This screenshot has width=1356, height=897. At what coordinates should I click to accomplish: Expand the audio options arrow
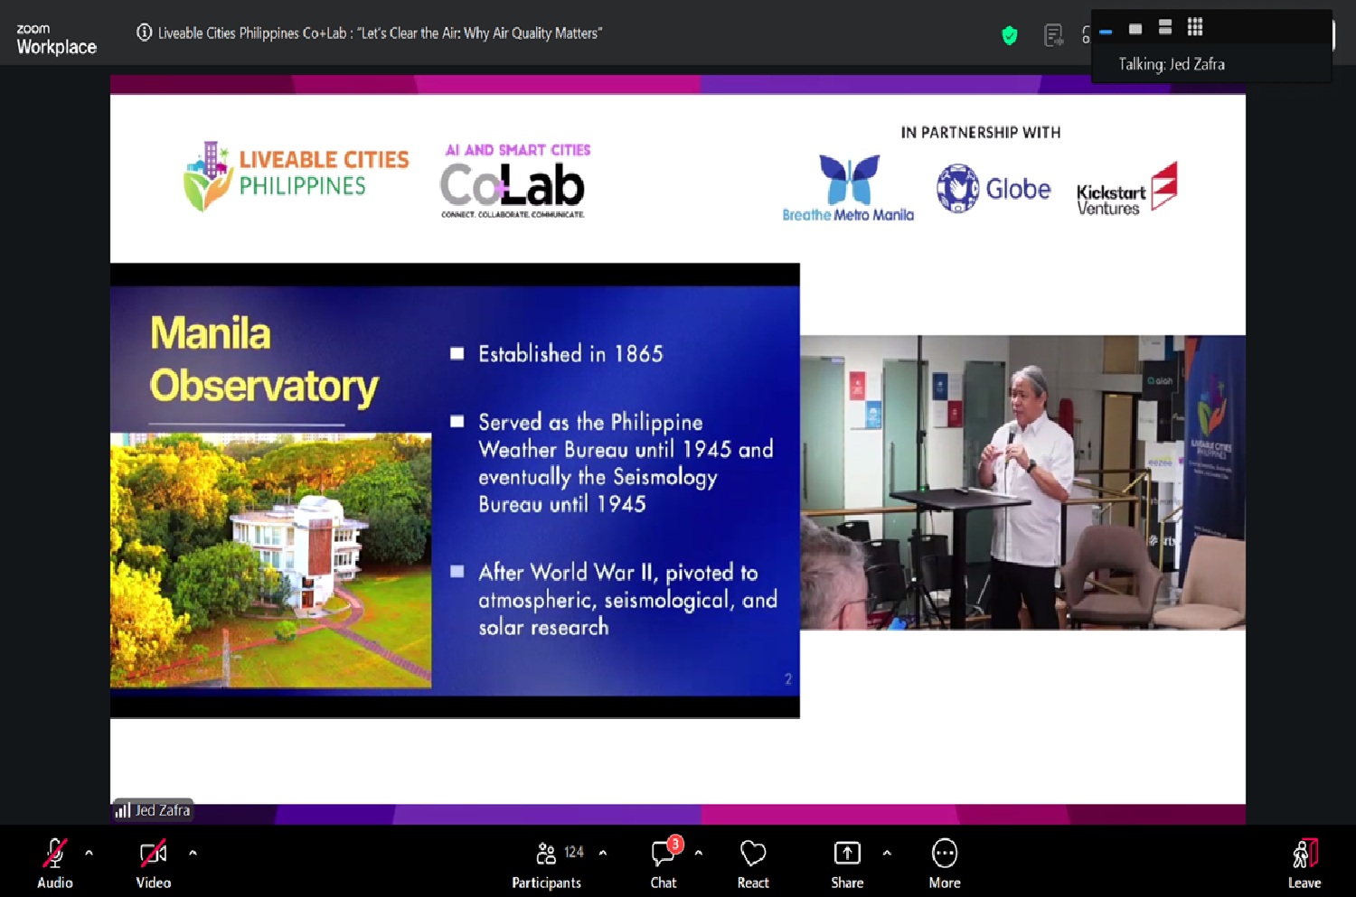[x=89, y=852]
